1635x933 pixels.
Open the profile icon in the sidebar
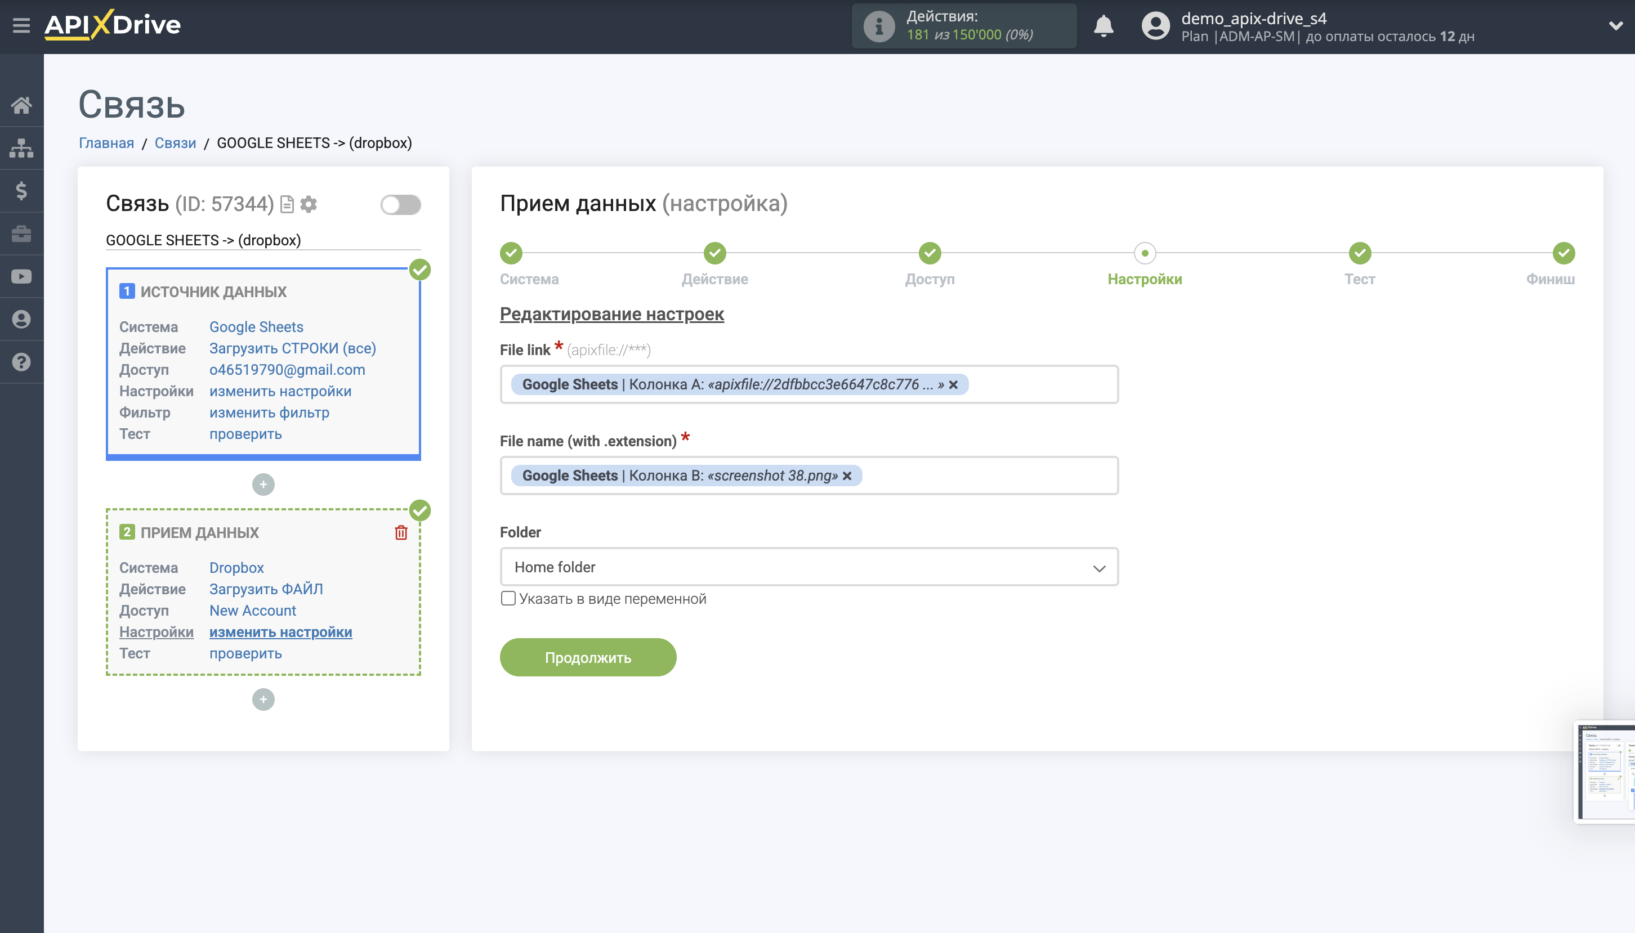[x=21, y=319]
